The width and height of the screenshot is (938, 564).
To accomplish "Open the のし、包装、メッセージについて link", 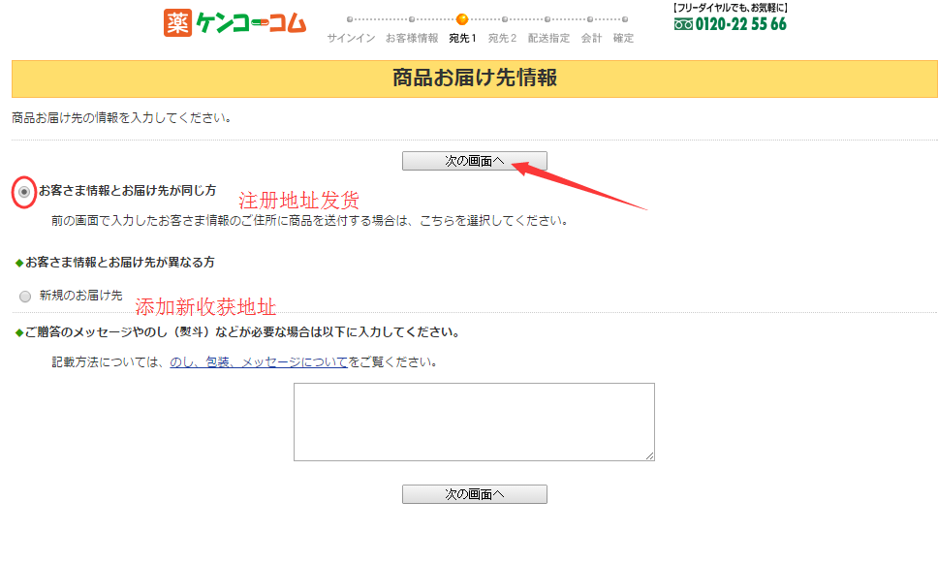I will (259, 362).
